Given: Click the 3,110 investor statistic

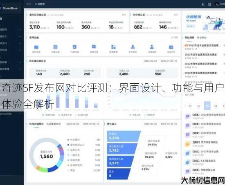Looking at the screenshot, I should 35,27.
